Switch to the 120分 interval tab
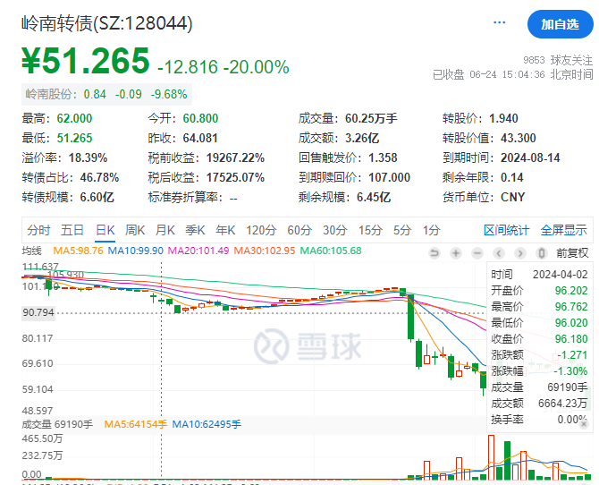599x485 pixels. (261, 230)
